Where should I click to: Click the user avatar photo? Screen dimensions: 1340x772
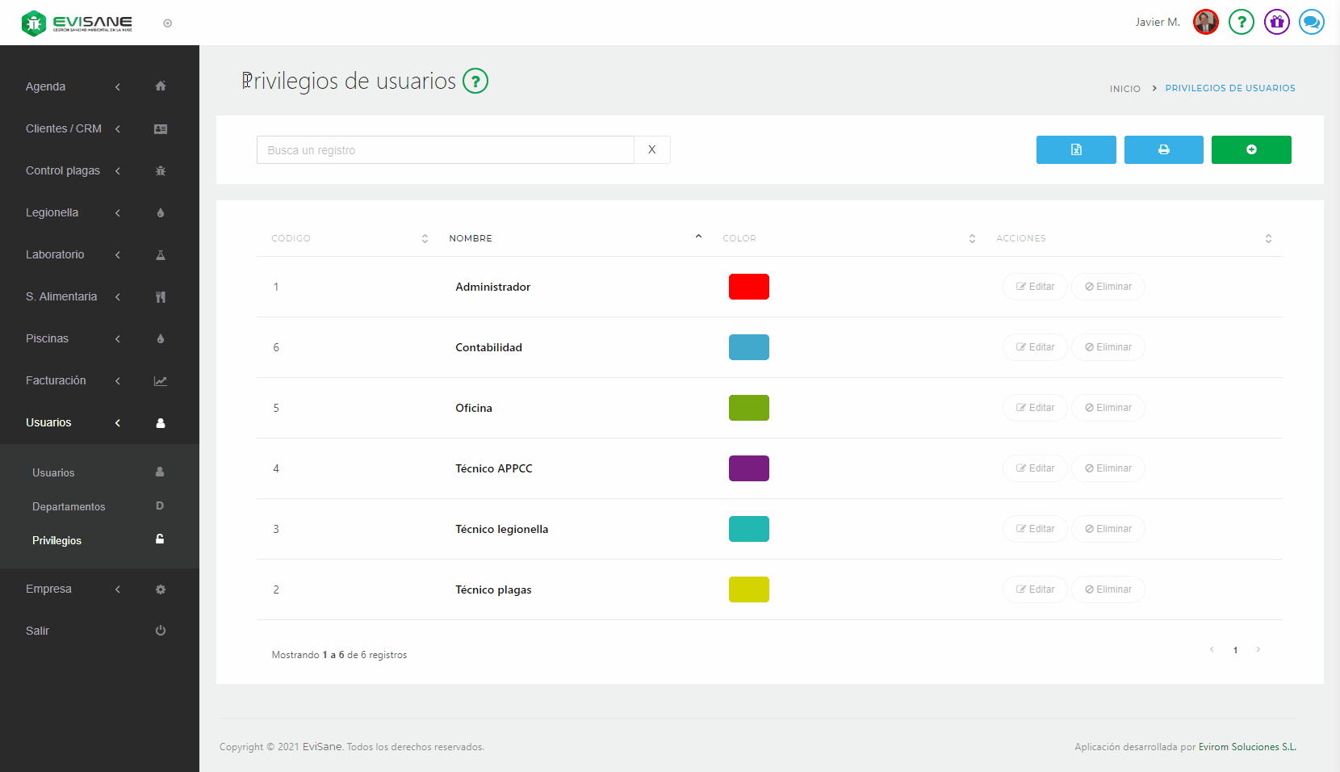[x=1205, y=22]
